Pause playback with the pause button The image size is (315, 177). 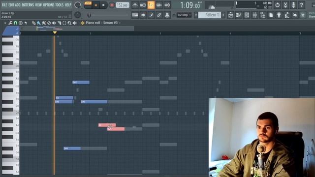[x=96, y=5]
